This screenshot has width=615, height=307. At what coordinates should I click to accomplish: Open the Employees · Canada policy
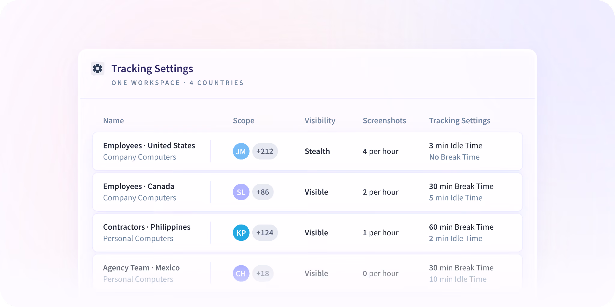tap(307, 192)
